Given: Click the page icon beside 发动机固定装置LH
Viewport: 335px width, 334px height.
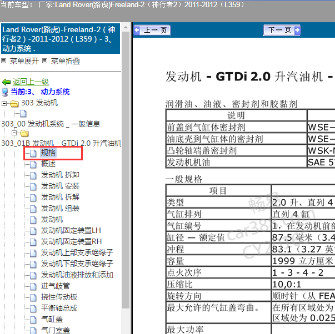Looking at the screenshot, I should (x=33, y=231).
